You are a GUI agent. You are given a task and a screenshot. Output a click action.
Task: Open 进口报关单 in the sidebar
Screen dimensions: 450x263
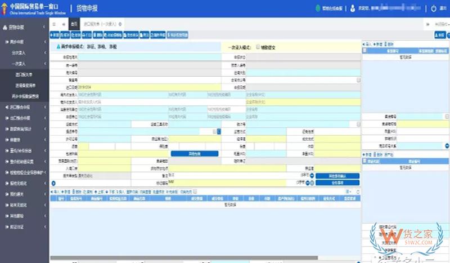click(24, 74)
